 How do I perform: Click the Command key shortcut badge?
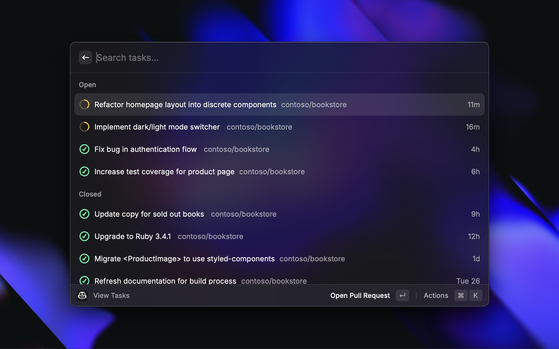click(461, 295)
